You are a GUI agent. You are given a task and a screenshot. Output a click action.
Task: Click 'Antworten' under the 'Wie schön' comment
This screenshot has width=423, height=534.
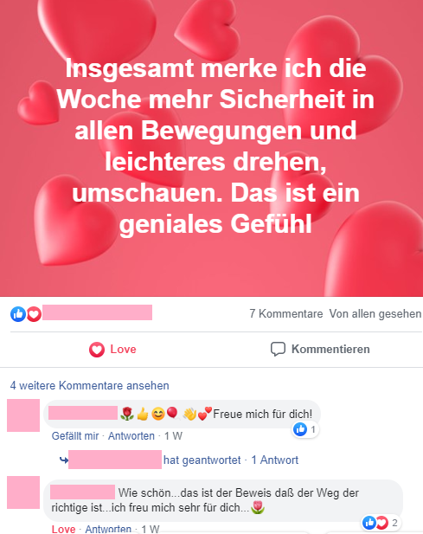[x=108, y=529]
